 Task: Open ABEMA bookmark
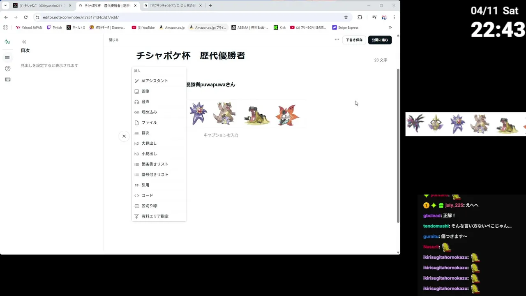click(249, 28)
